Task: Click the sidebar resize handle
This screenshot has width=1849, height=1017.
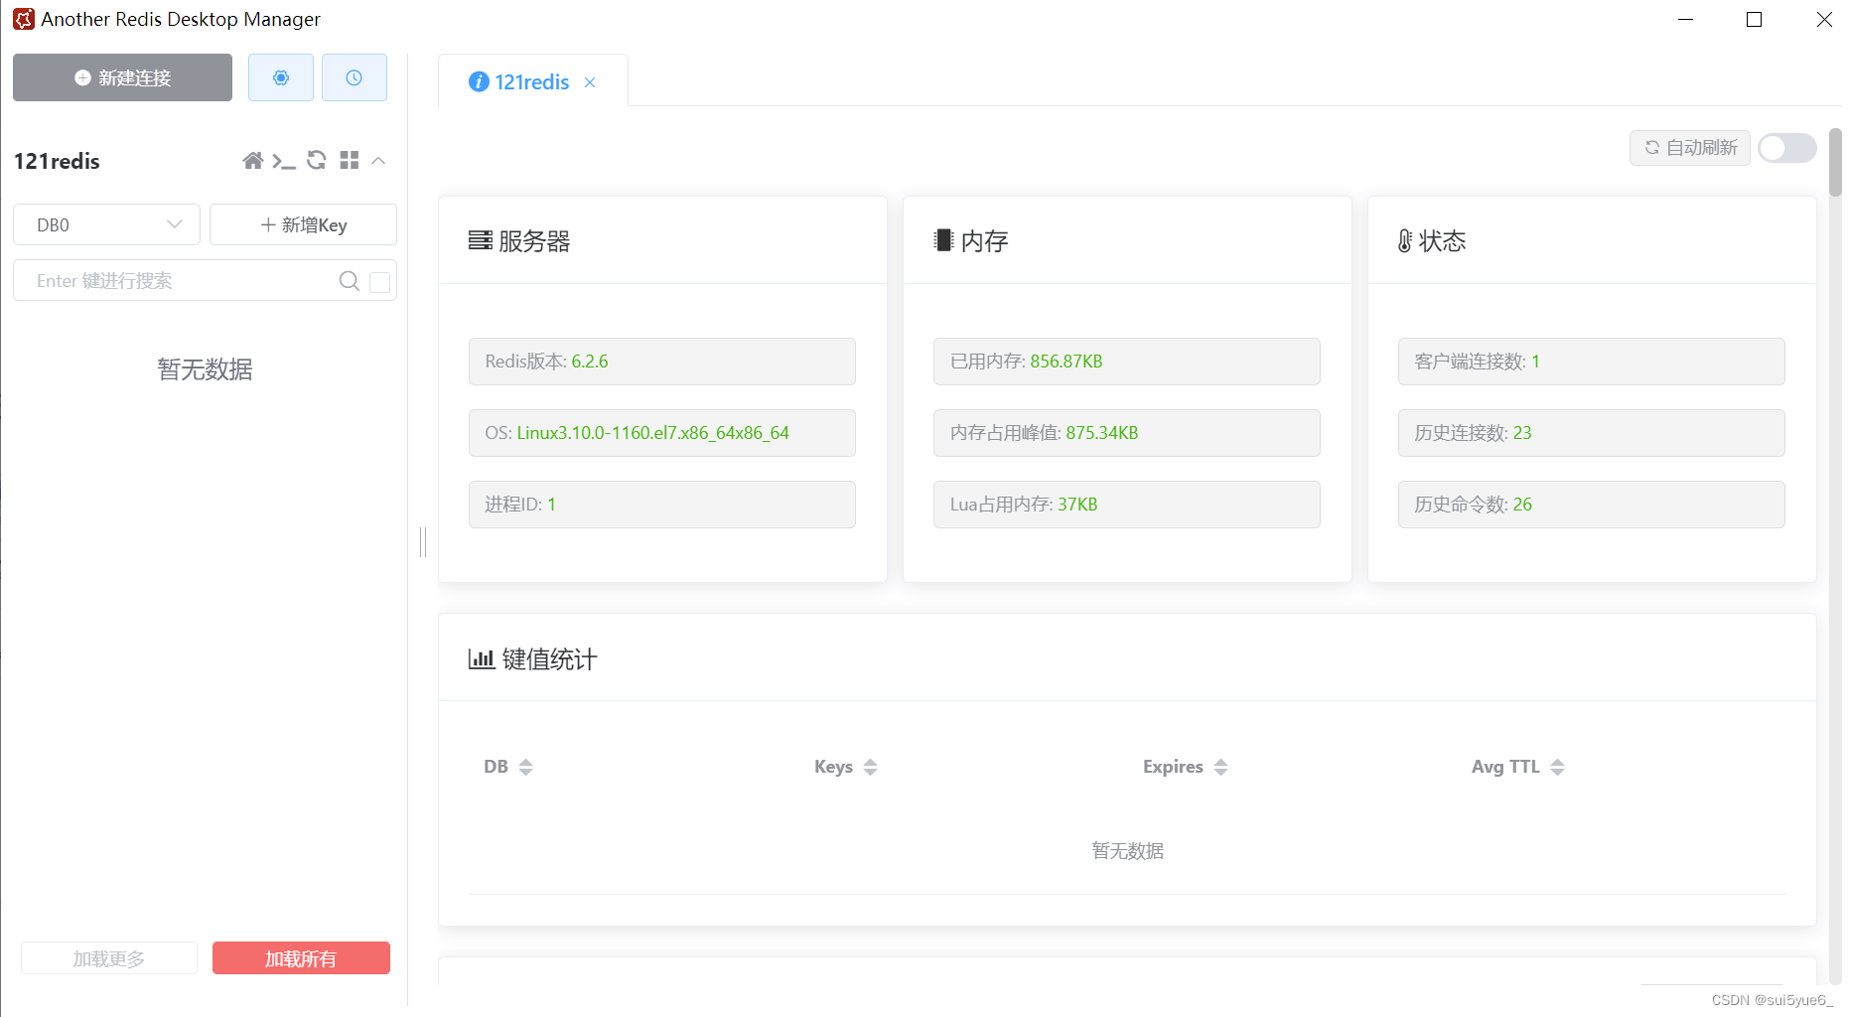Action: [x=423, y=542]
